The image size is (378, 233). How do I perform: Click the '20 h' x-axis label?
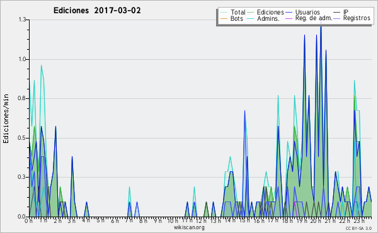click(x=315, y=221)
